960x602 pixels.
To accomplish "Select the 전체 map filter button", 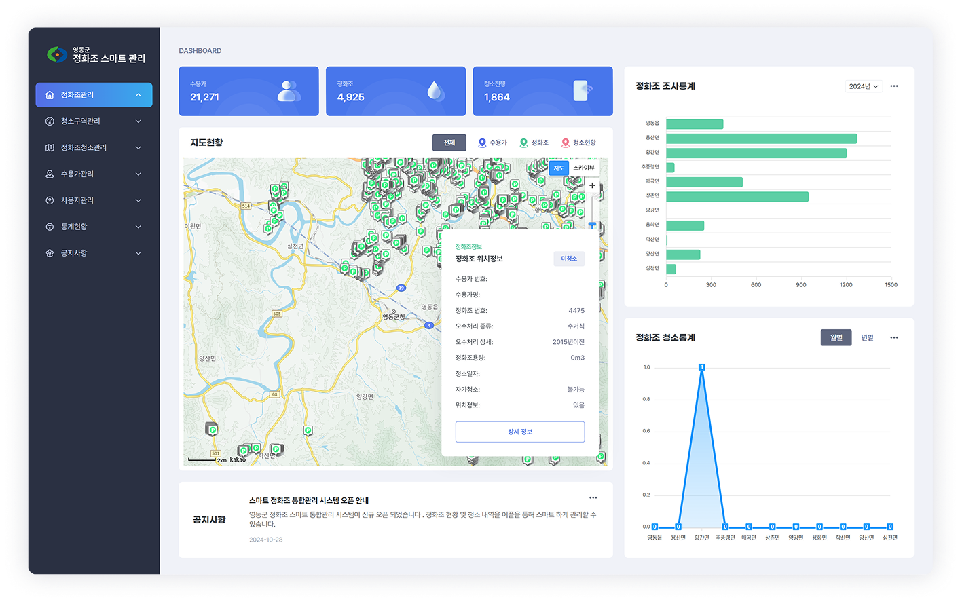I will coord(449,143).
